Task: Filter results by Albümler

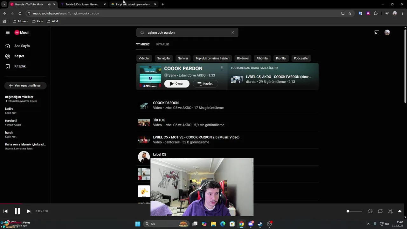Action: click(x=262, y=58)
